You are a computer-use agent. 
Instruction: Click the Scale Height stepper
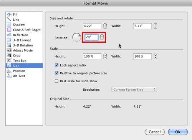click(x=105, y=57)
